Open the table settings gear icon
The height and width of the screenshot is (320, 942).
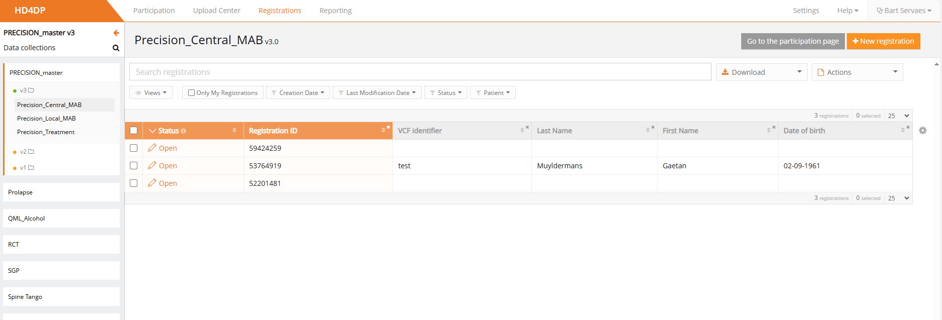tap(922, 131)
